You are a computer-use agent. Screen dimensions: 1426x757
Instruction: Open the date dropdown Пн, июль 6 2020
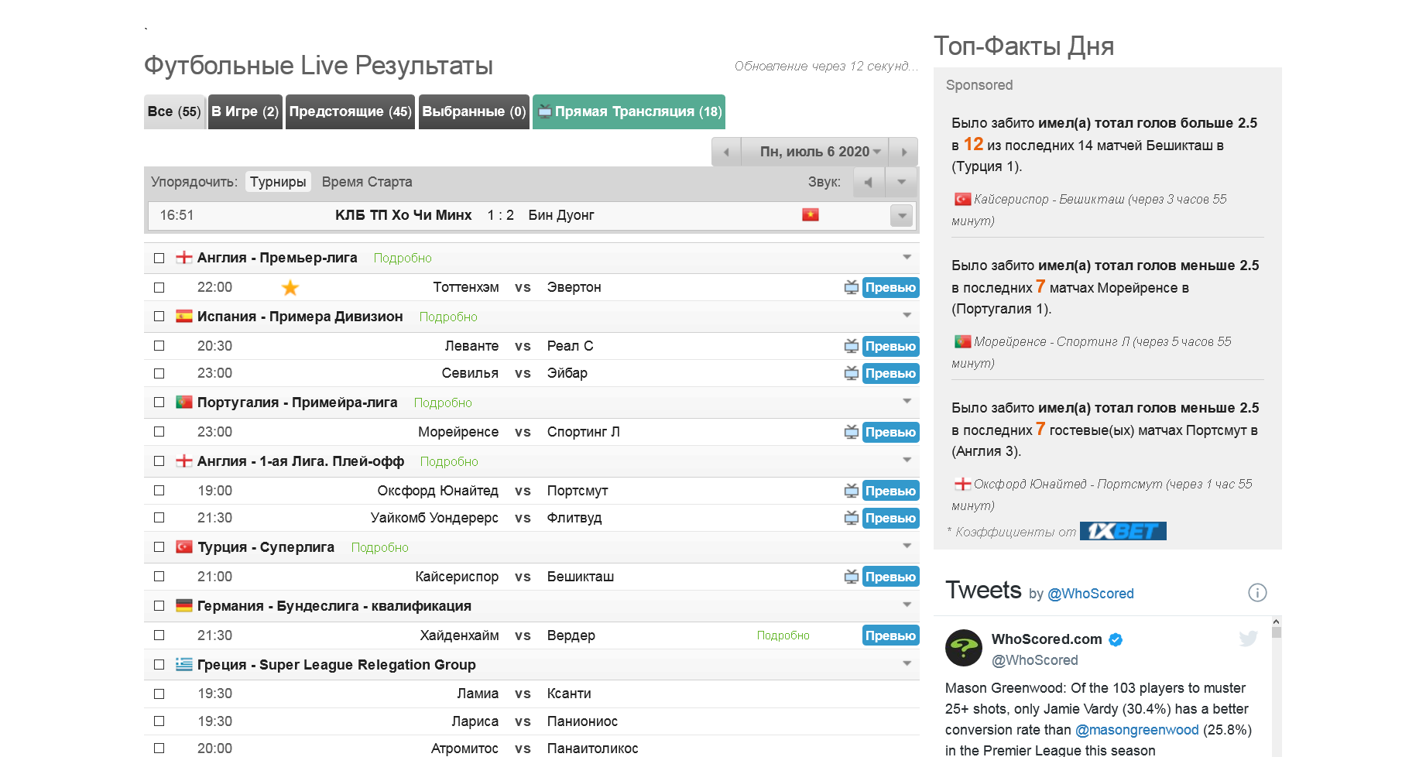(x=815, y=152)
